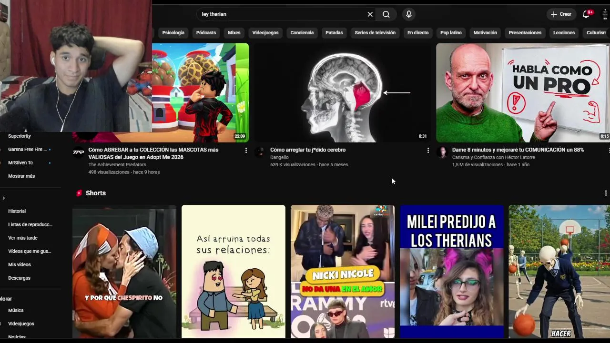610x343 pixels.
Task: Open title 'Cómo AGREGAR a tu COLECCIÓN'
Action: pyautogui.click(x=153, y=153)
